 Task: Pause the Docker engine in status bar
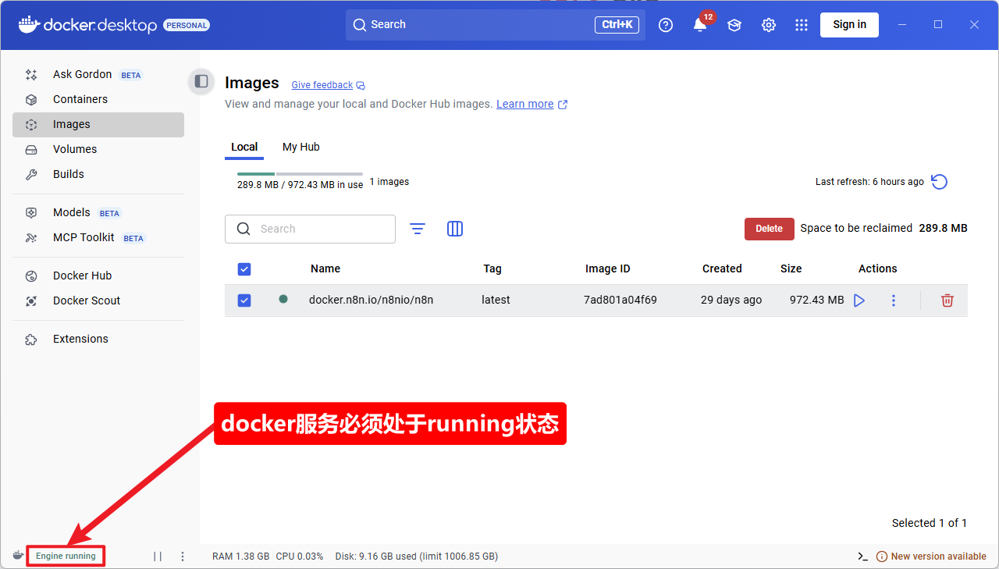point(158,557)
